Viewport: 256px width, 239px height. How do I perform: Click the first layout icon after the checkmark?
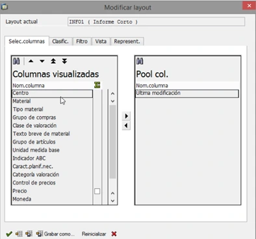click(19, 234)
